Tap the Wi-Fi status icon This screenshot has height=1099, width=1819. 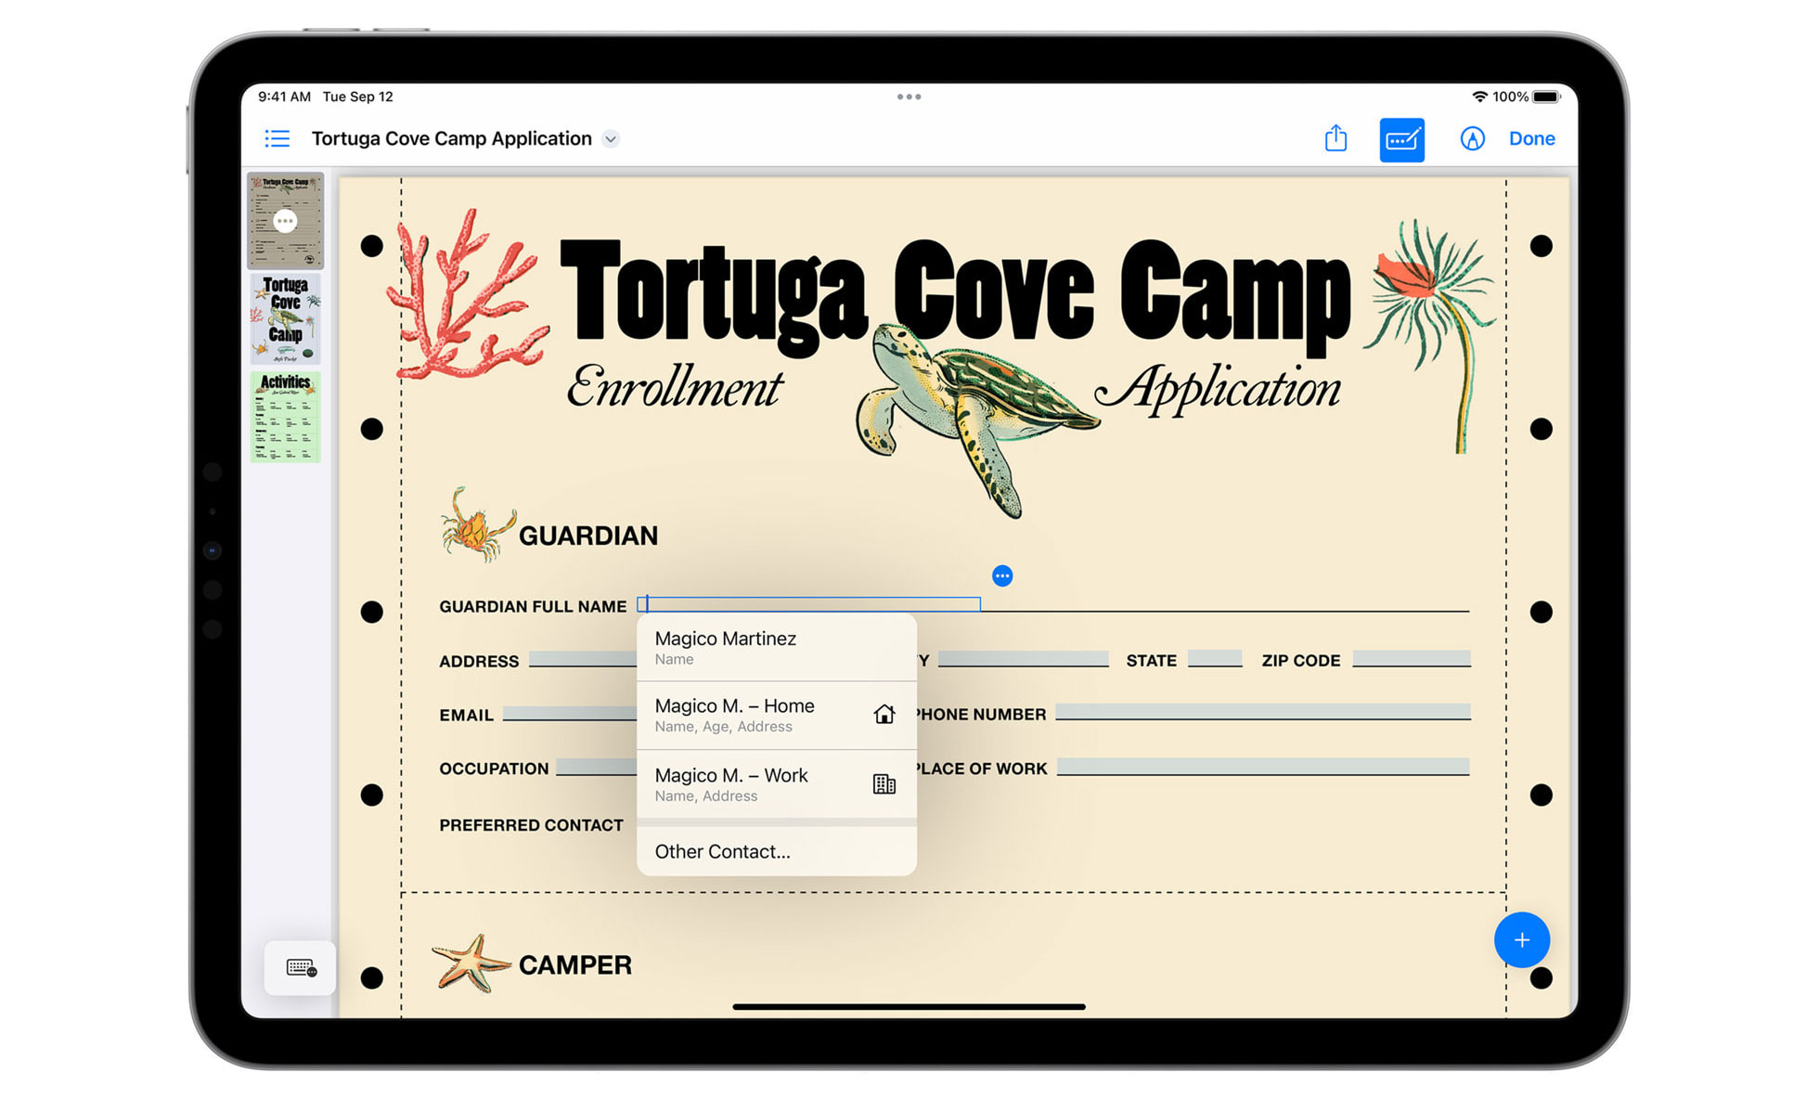point(1479,97)
